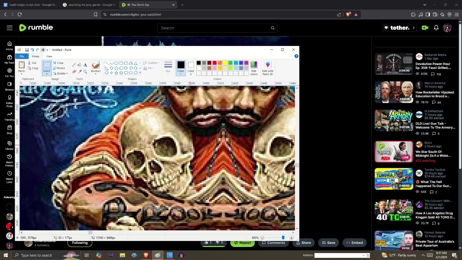This screenshot has height=260, width=462.
Task: Click the Brave Shields icon in address bar
Action: click(348, 14)
